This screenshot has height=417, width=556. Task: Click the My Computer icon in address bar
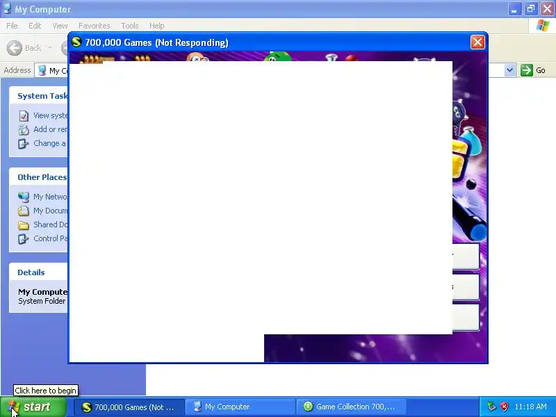pyautogui.click(x=42, y=70)
